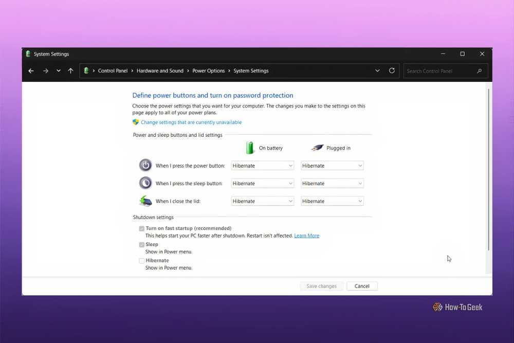Toggle the Sleep checkbox
This screenshot has width=514, height=343.
142,245
